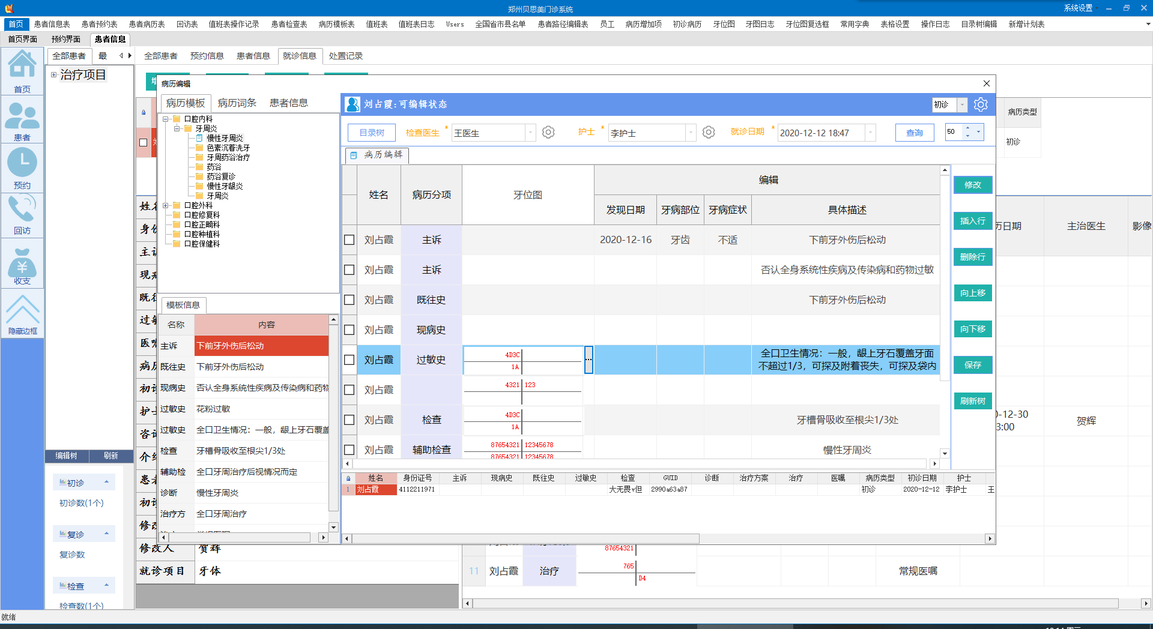Click the 删除行 button
This screenshot has height=629, width=1153.
point(973,257)
